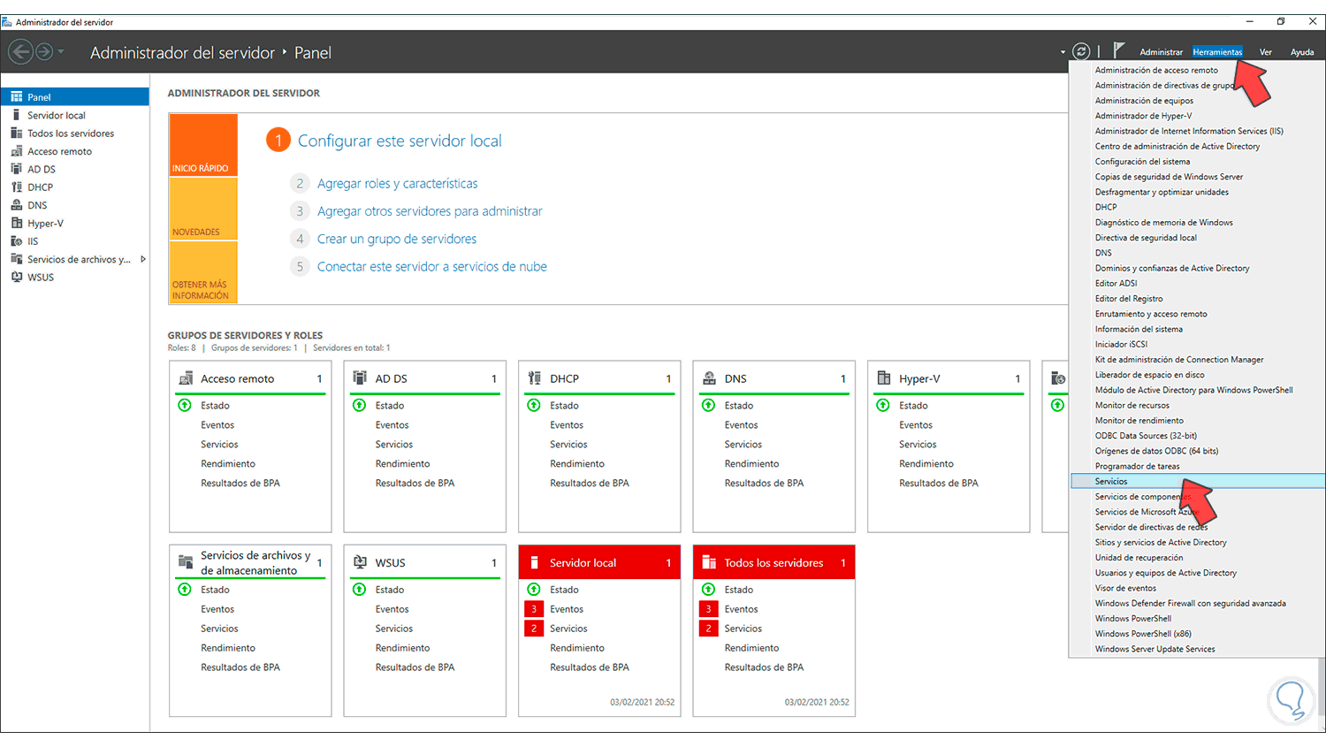Open the Administrar menu
Screen dimensions: 1326x747
(x=1161, y=52)
